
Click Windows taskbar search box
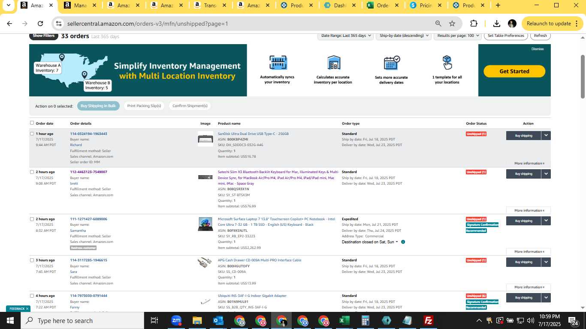click(82, 320)
